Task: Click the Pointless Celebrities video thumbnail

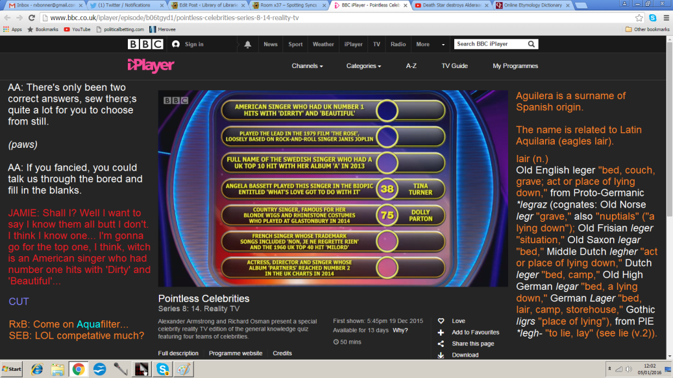Action: point(333,188)
